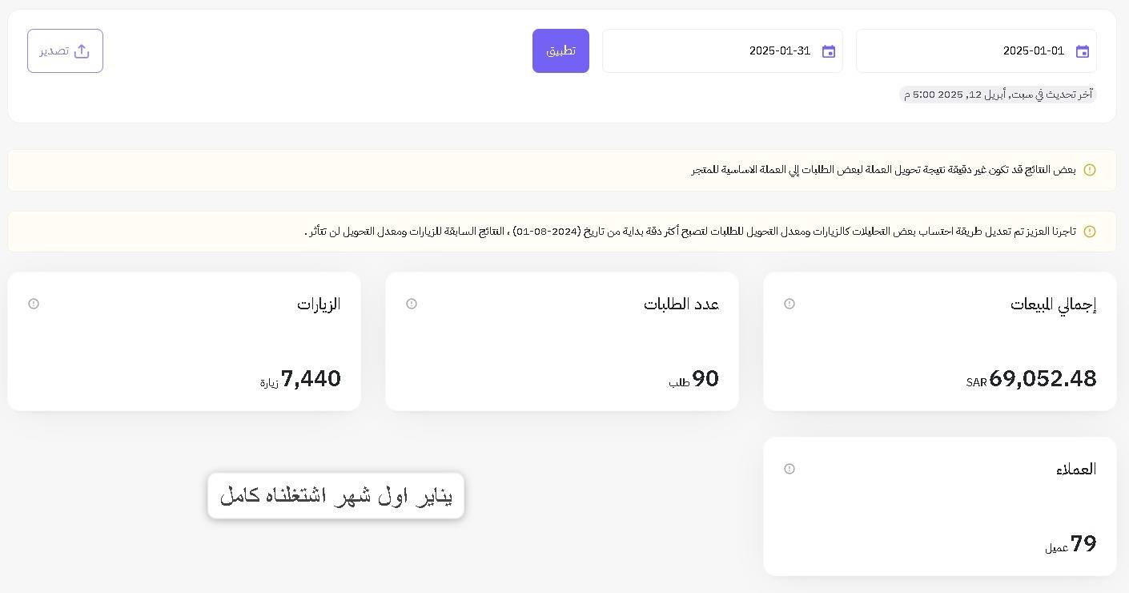Select the visits value 7,440
This screenshot has width=1129, height=593.
pyautogui.click(x=311, y=378)
